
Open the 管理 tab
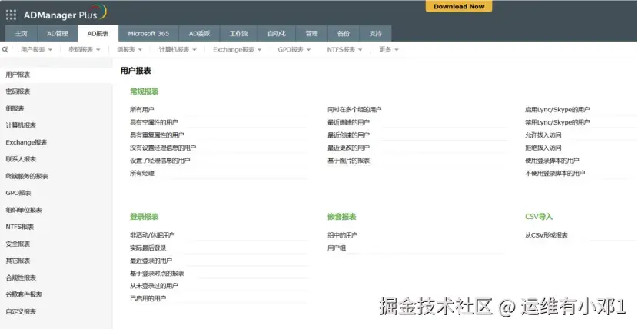[311, 34]
